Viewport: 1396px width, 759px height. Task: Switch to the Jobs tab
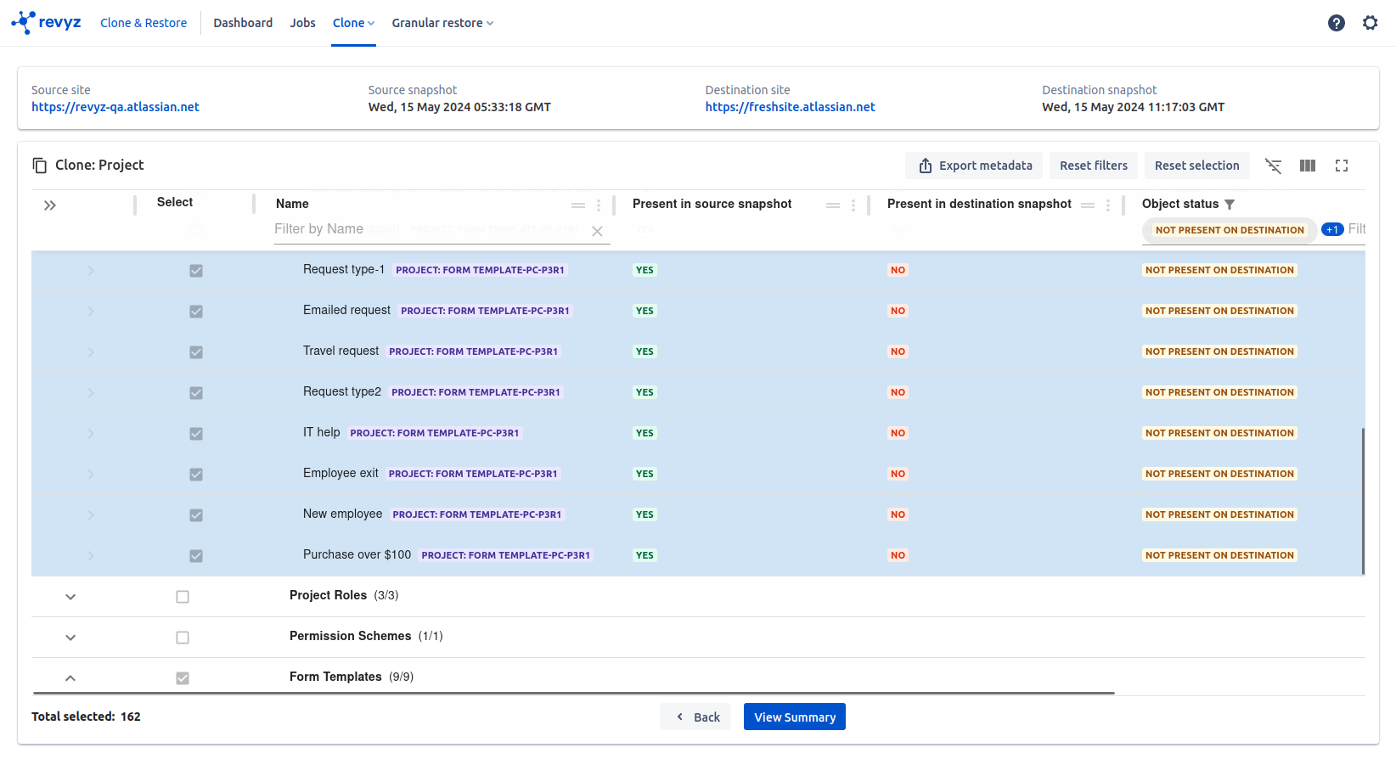(302, 23)
